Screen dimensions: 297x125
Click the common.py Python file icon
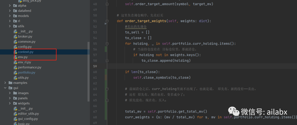(x=15, y=42)
